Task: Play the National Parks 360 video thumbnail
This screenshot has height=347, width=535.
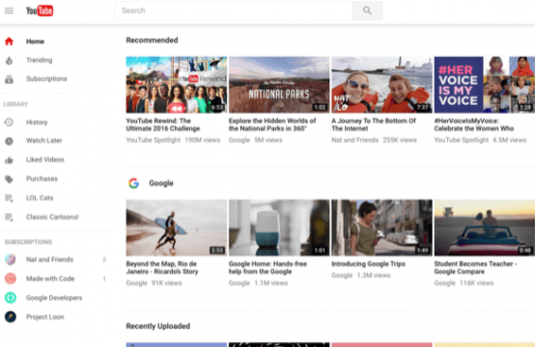Action: click(279, 85)
